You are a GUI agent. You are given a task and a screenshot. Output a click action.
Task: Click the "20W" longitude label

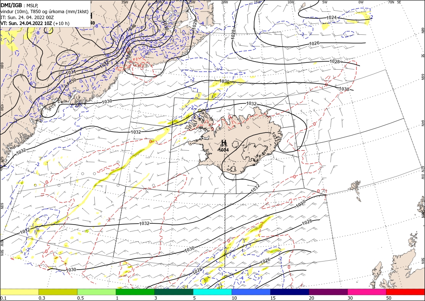tap(224, 2)
